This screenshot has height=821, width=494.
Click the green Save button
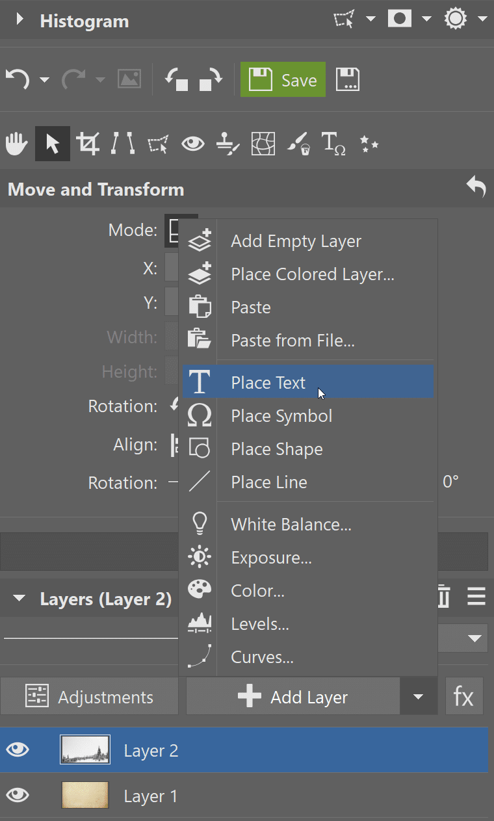283,80
